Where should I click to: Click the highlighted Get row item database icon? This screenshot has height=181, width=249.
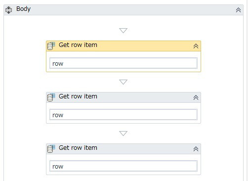coord(51,46)
